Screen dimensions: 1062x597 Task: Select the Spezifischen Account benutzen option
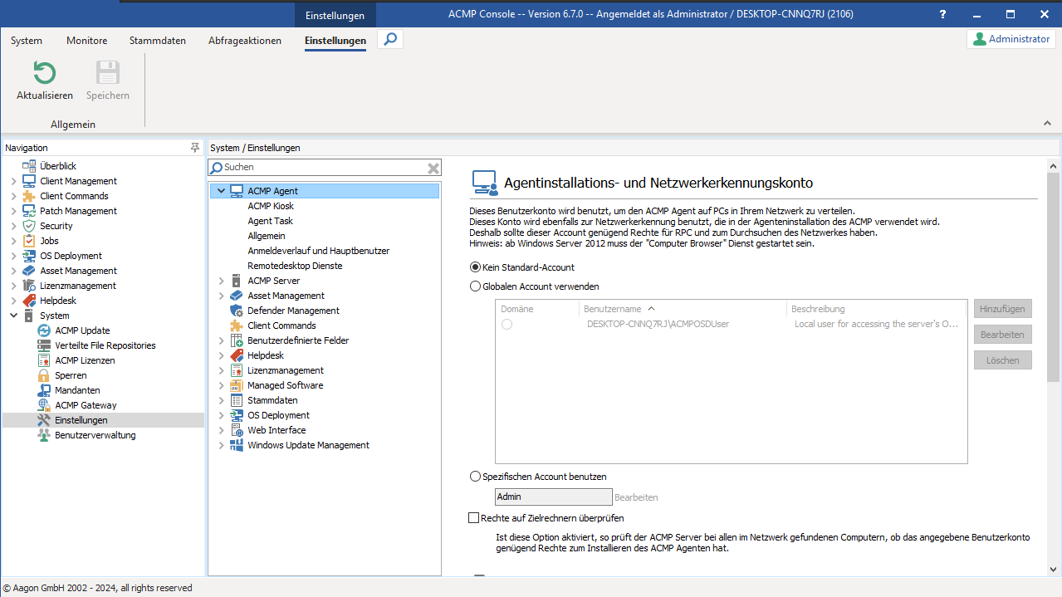(475, 476)
